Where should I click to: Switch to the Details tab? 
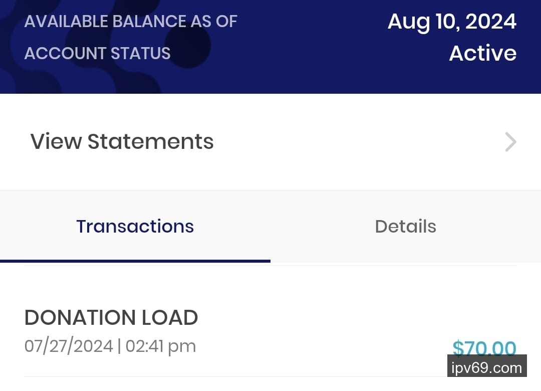click(x=405, y=227)
